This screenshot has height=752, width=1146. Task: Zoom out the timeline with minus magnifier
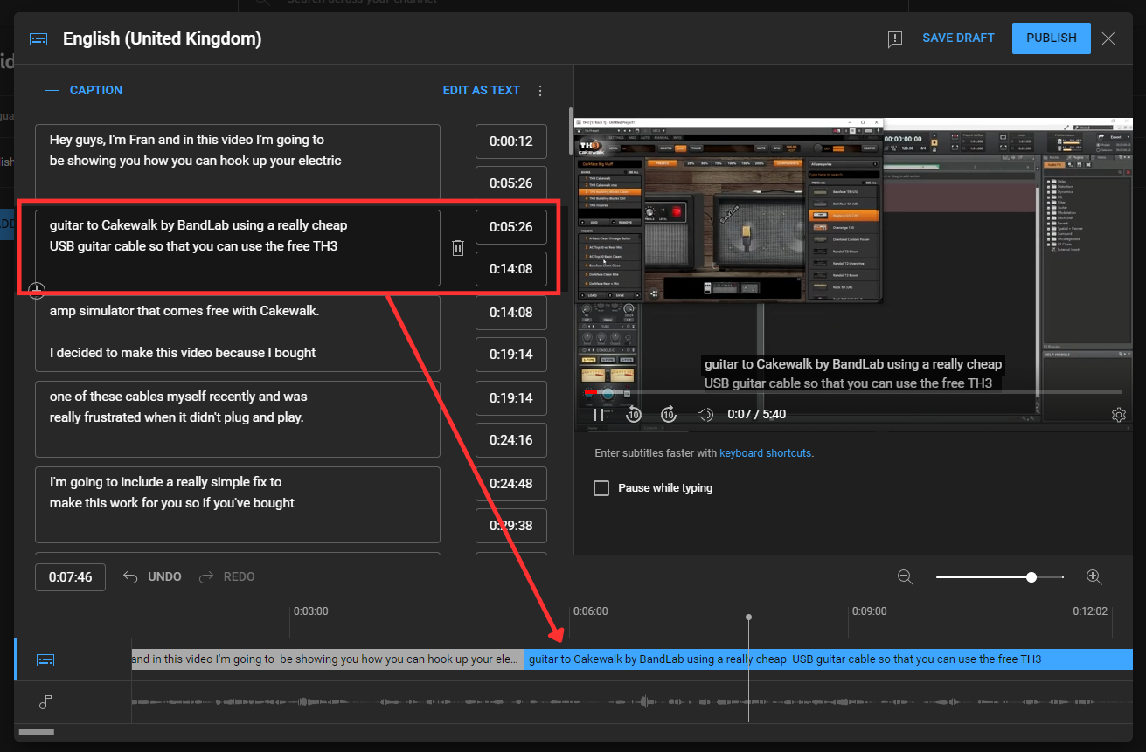(x=906, y=577)
